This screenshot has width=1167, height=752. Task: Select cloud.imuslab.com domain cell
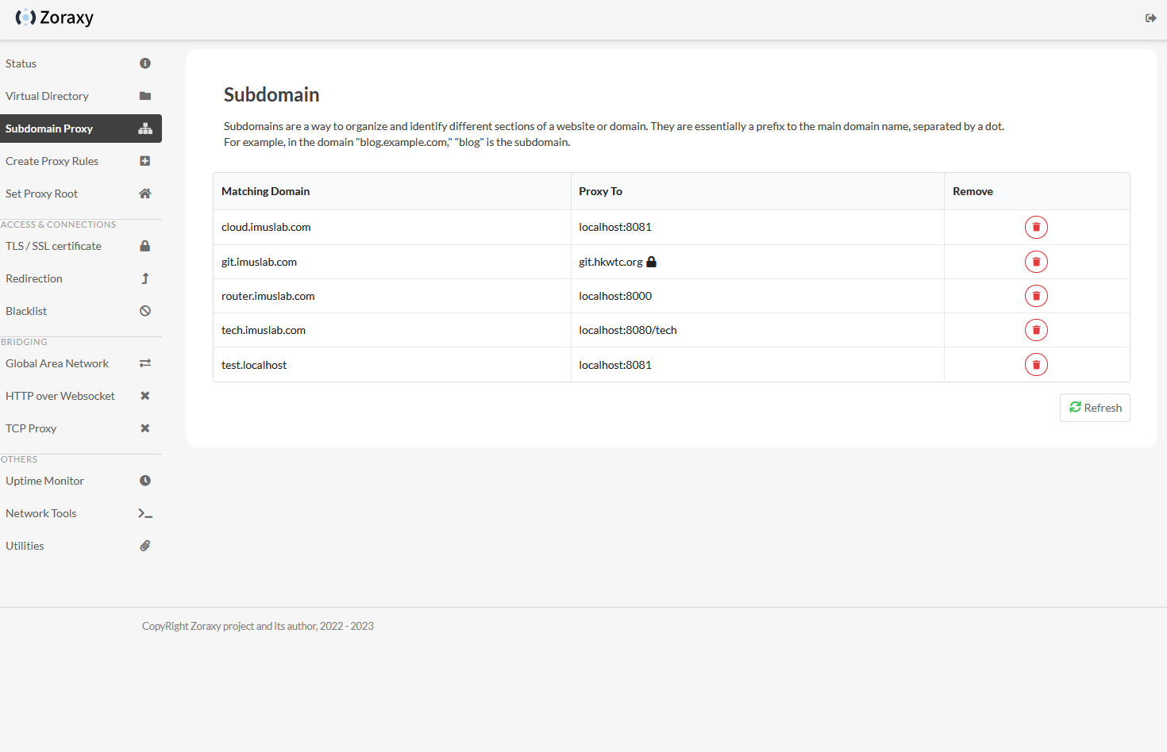coord(392,227)
